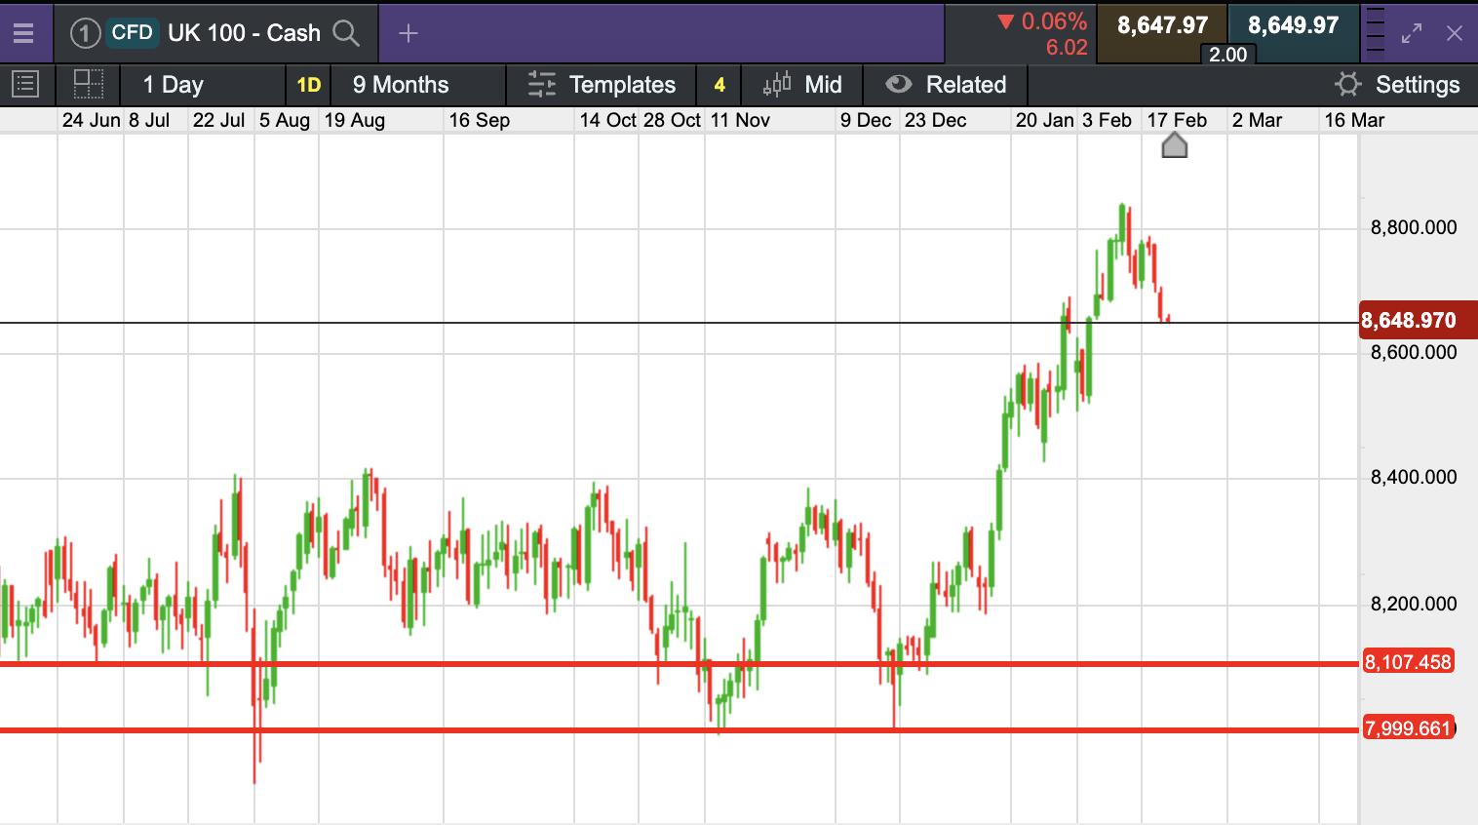The height and width of the screenshot is (825, 1478).
Task: Click the 2 Mar date label
Action: coord(1257,120)
